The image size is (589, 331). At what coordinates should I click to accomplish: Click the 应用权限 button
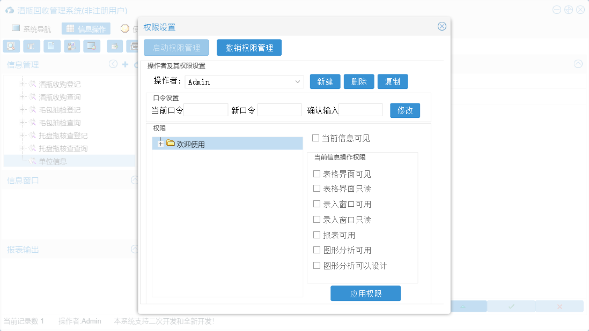(x=365, y=294)
